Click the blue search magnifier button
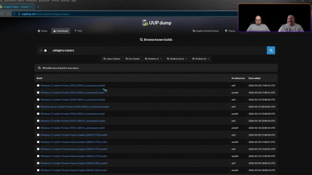This screenshot has height=175, width=312. coord(271,51)
